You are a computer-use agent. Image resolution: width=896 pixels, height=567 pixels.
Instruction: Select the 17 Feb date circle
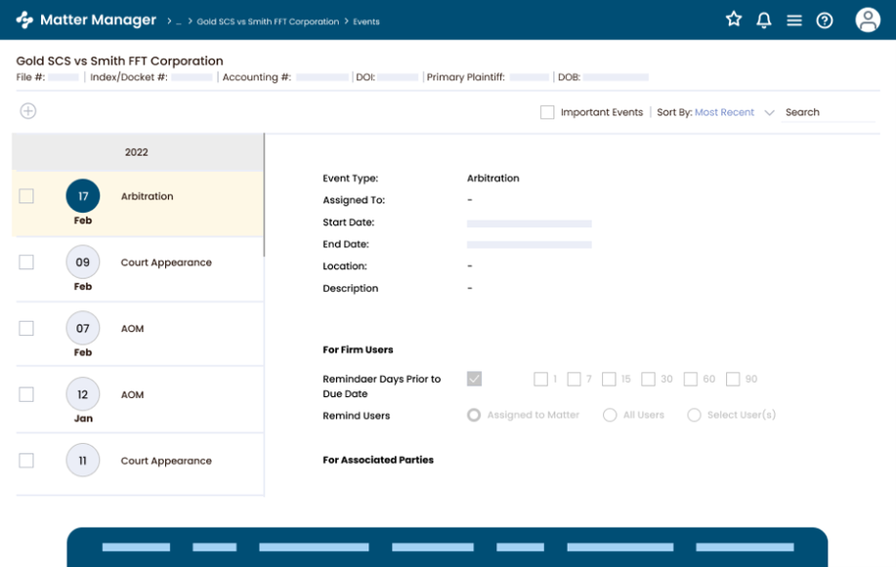[83, 196]
